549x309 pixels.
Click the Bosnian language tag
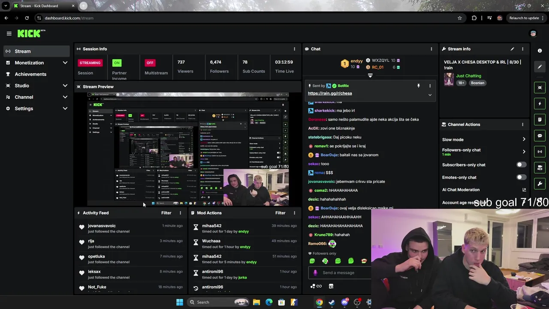click(477, 83)
